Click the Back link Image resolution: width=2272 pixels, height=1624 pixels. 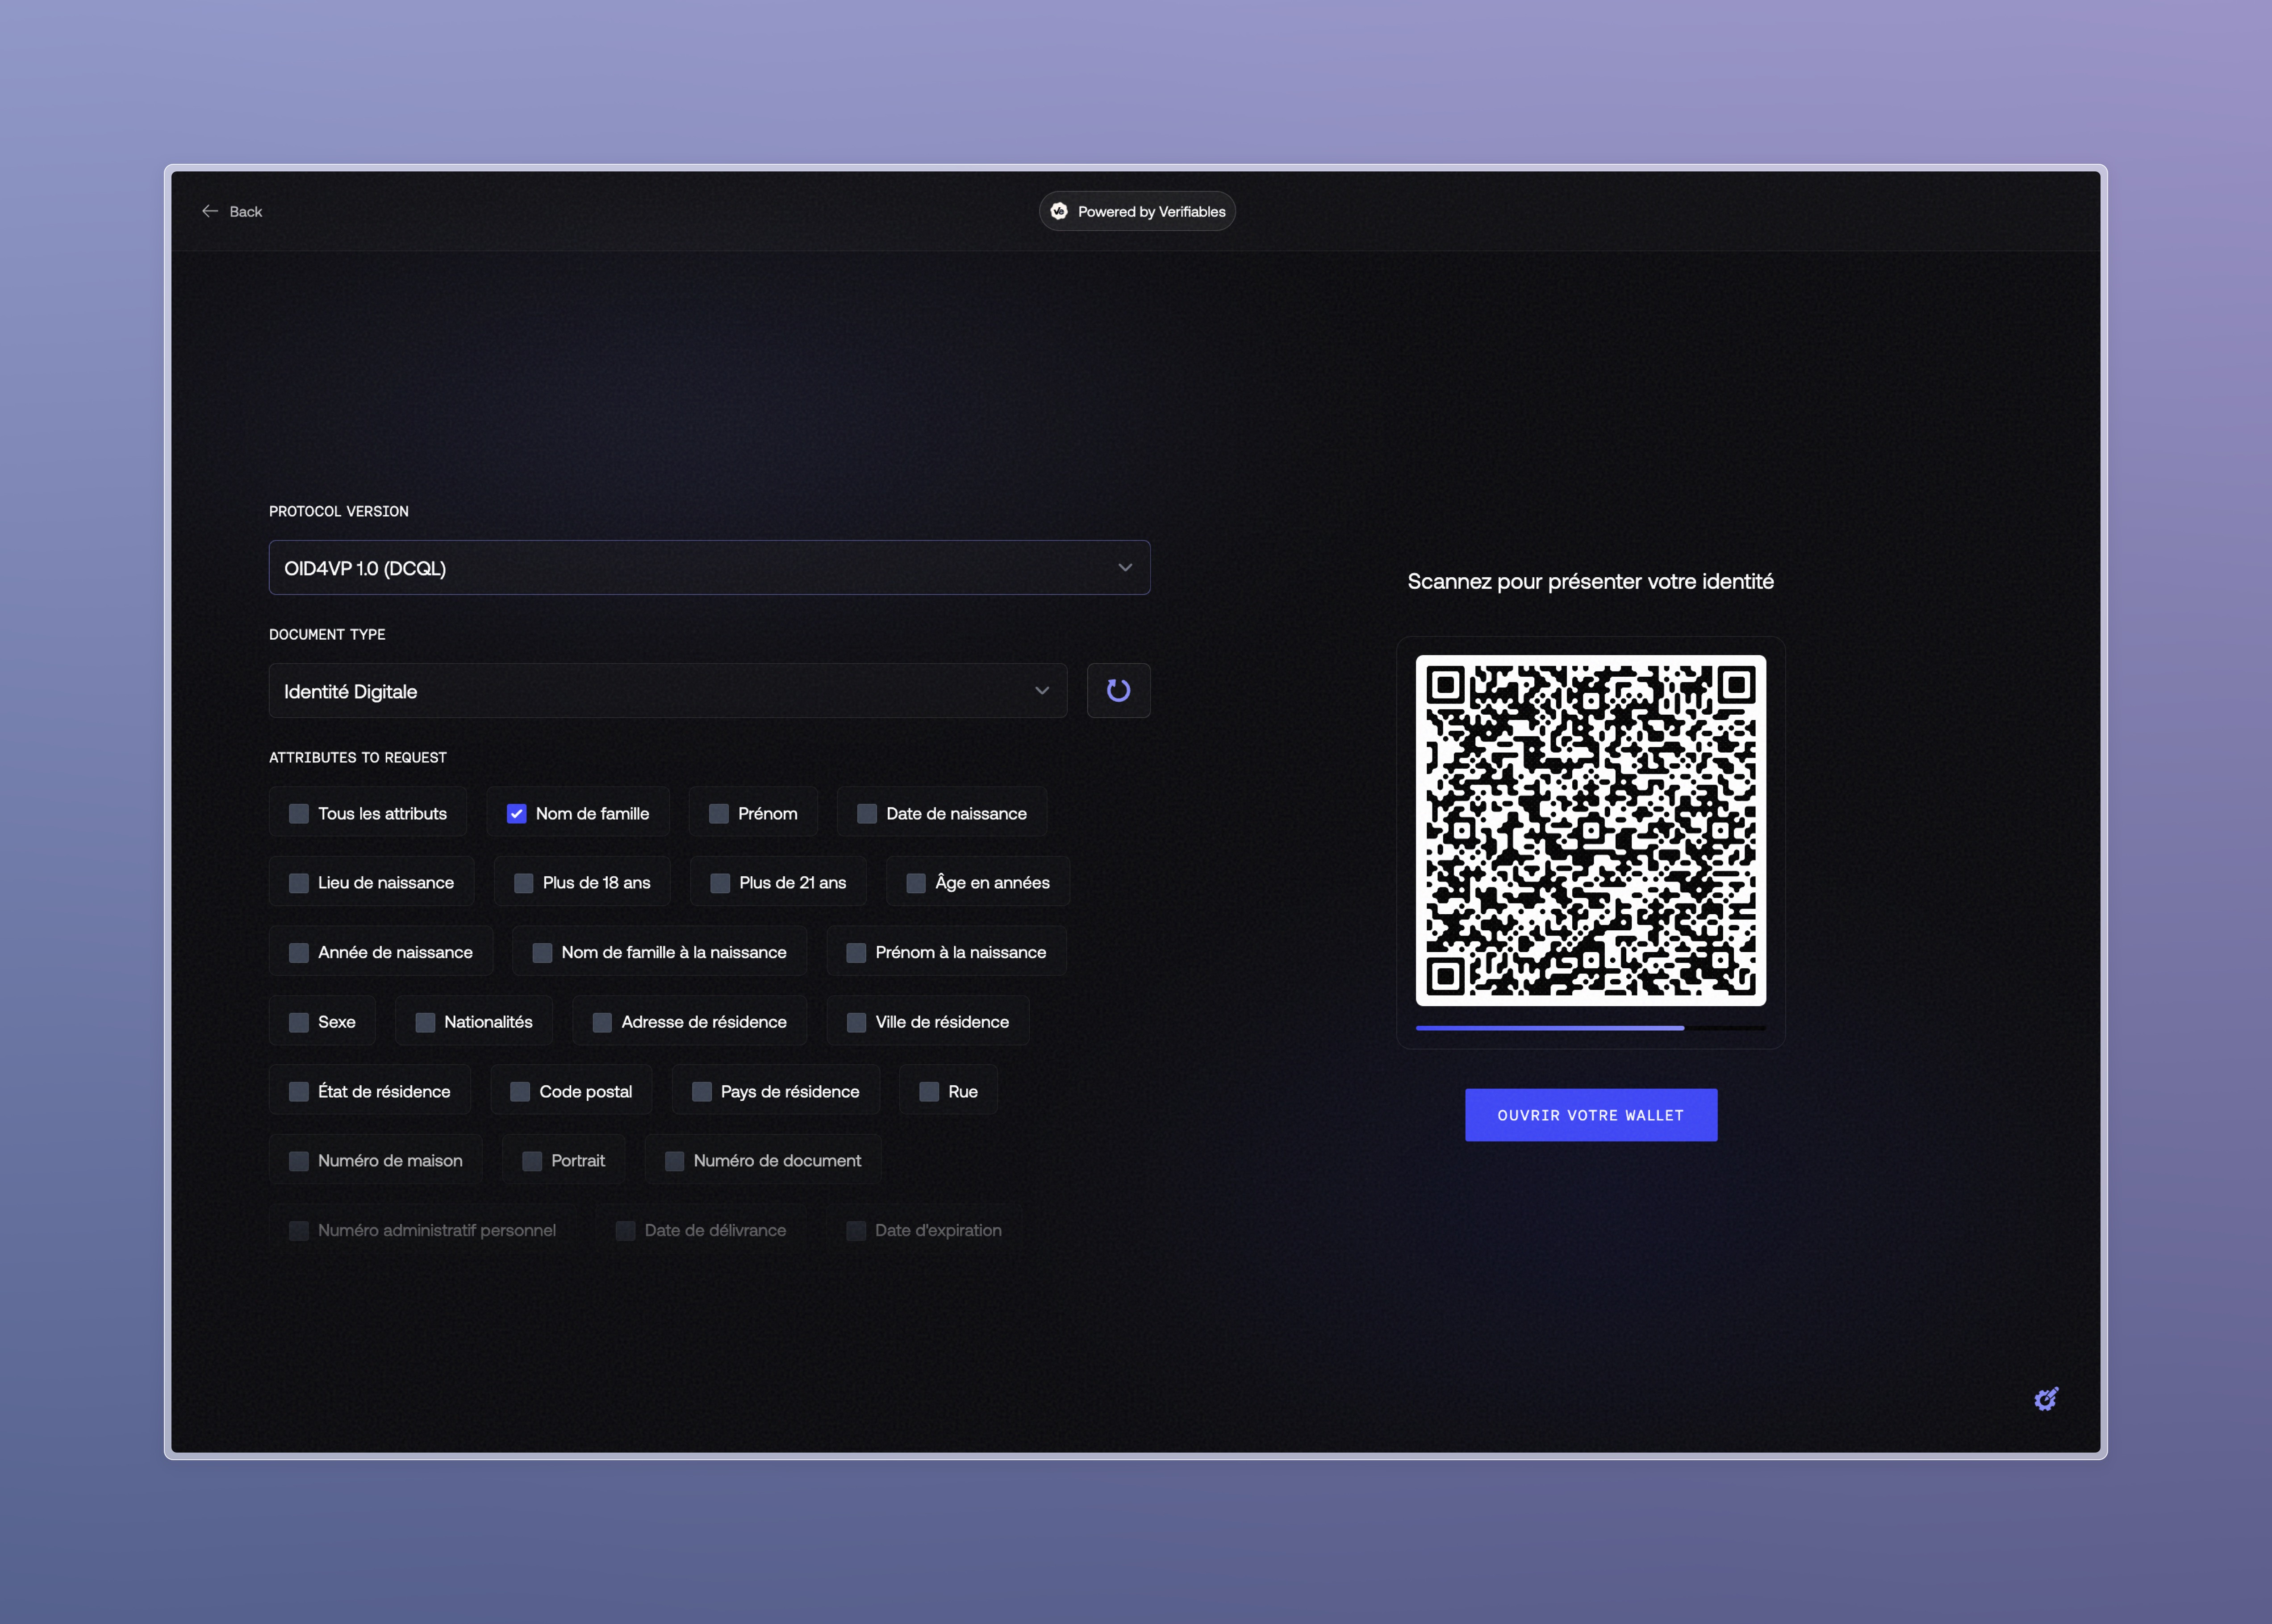(x=232, y=211)
